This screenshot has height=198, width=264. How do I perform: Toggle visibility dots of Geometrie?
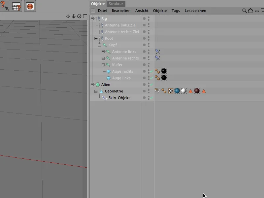tap(149, 91)
